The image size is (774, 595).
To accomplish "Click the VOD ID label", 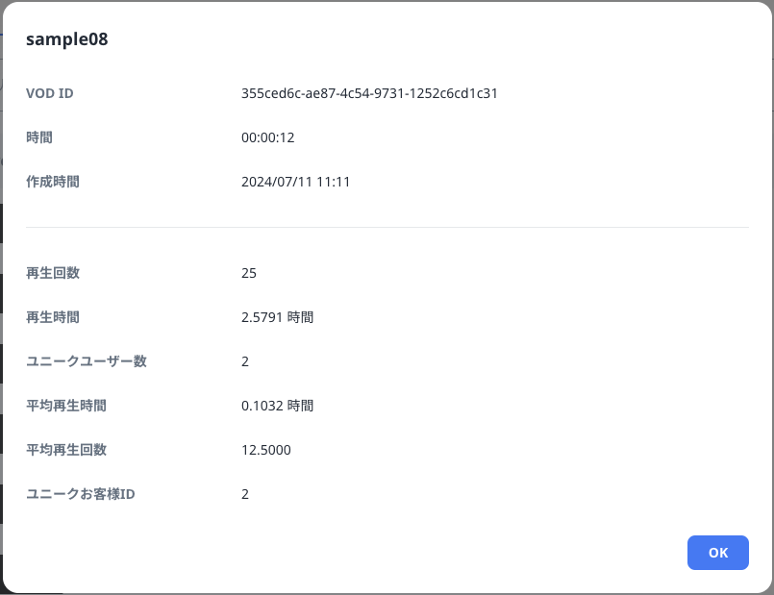I will pyautogui.click(x=50, y=93).
